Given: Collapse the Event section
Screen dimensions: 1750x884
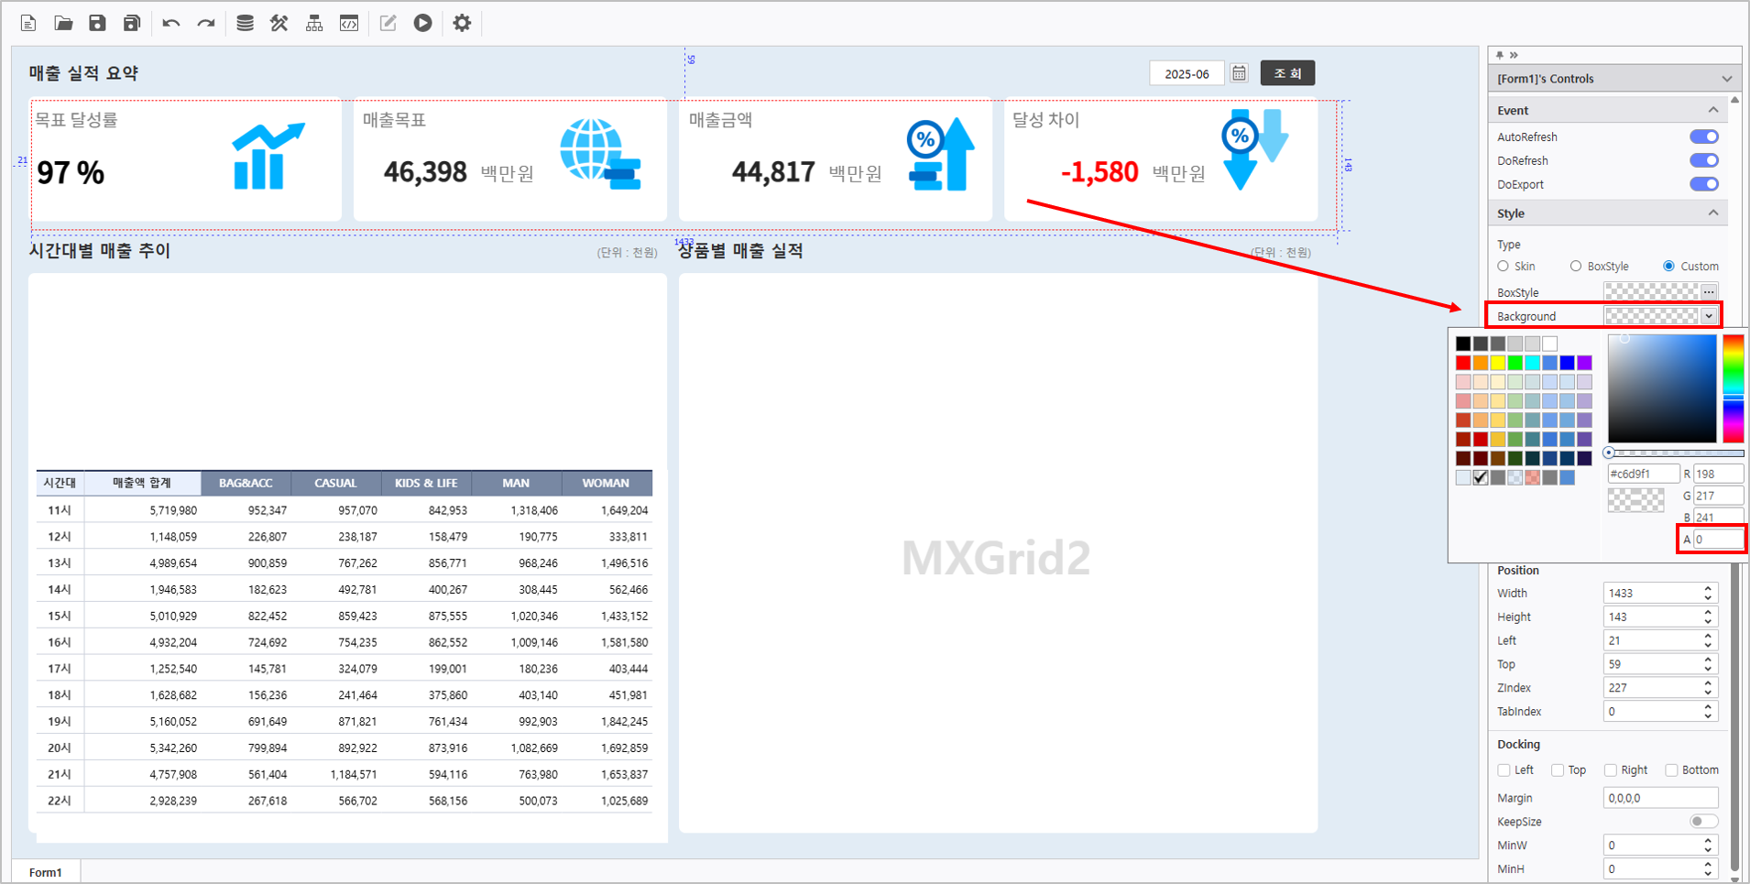Looking at the screenshot, I should click(x=1713, y=110).
